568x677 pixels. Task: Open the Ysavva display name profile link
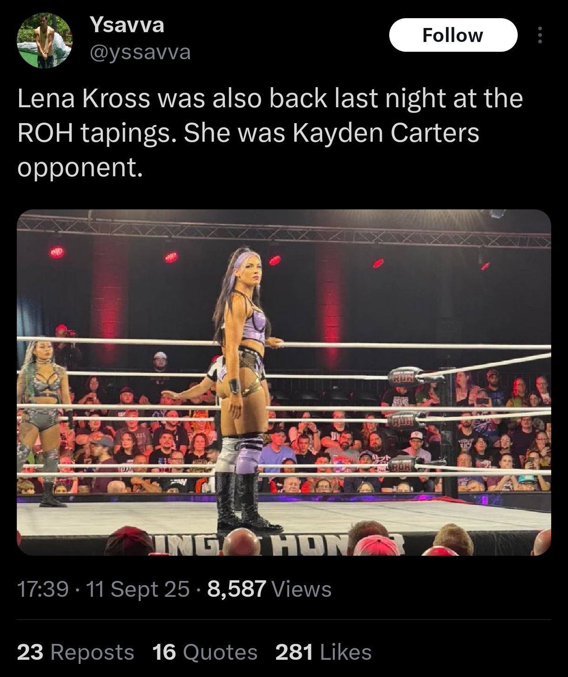pyautogui.click(x=127, y=25)
